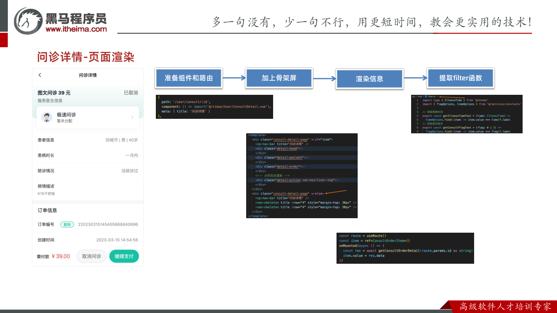Click the back arrow in the 问诊详情 header
Viewport: 557px width, 313px height.
(x=40, y=75)
